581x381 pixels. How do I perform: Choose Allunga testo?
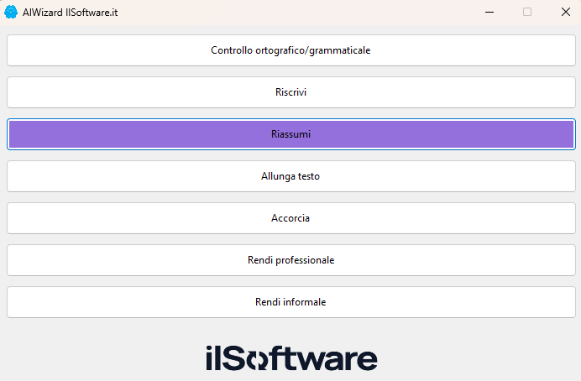coord(290,176)
